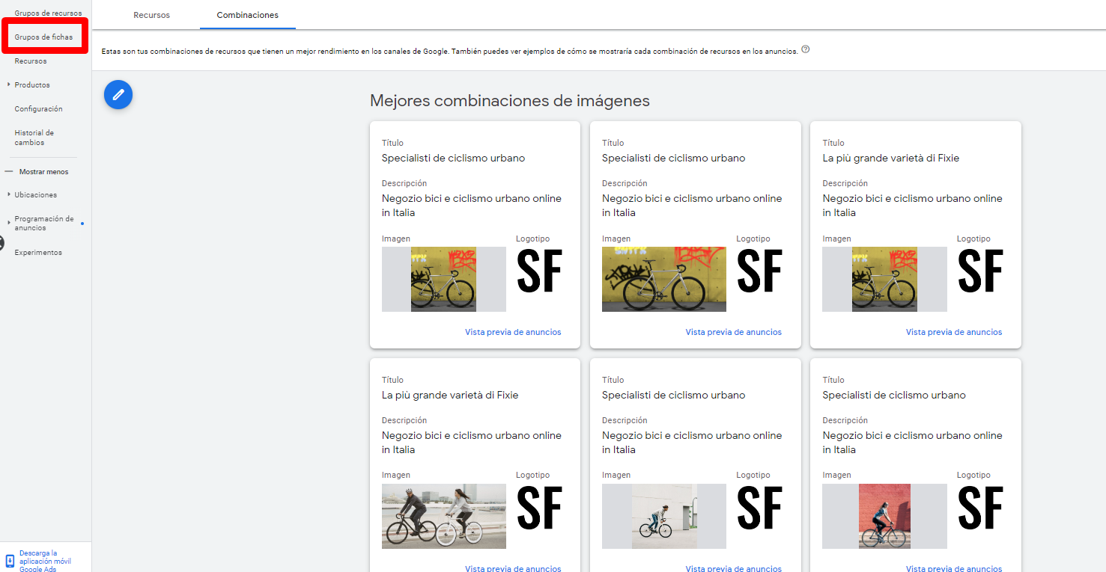Click the blue pencil edit button
The height and width of the screenshot is (572, 1106).
tap(118, 94)
